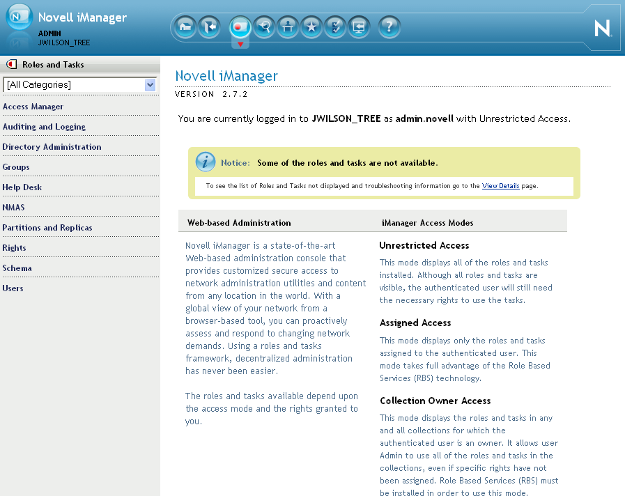The width and height of the screenshot is (625, 496).
Task: Expand the Directory Administration role
Action: pyautogui.click(x=52, y=146)
